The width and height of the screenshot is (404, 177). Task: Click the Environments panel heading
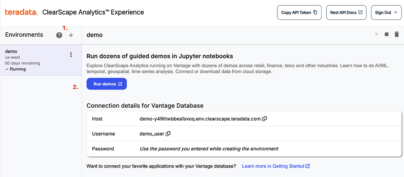point(24,35)
